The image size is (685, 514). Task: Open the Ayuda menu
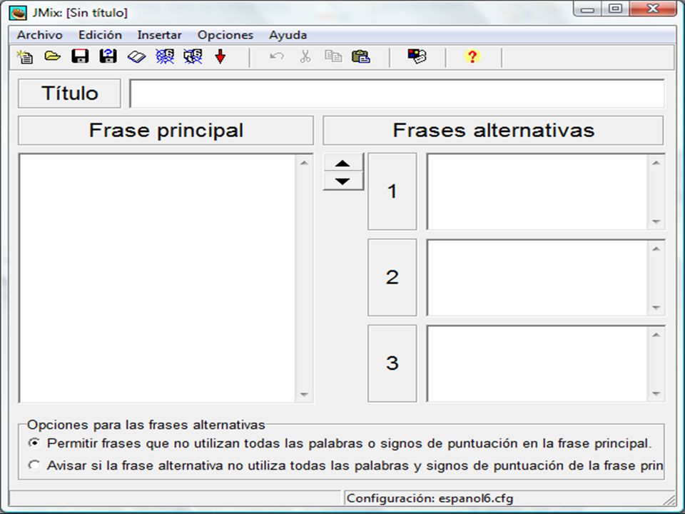tap(288, 35)
